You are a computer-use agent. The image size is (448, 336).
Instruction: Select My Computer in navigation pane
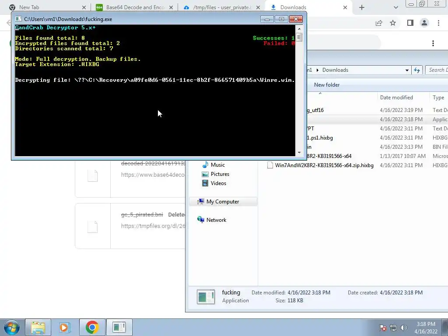tap(223, 202)
